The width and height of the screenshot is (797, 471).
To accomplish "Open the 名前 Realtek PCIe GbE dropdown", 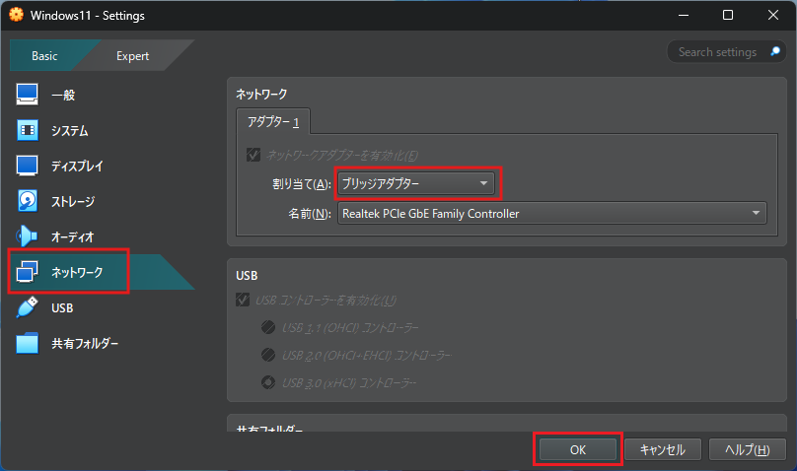I will pyautogui.click(x=552, y=214).
